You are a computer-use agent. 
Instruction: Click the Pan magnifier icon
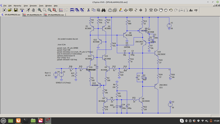(x=45, y=10)
